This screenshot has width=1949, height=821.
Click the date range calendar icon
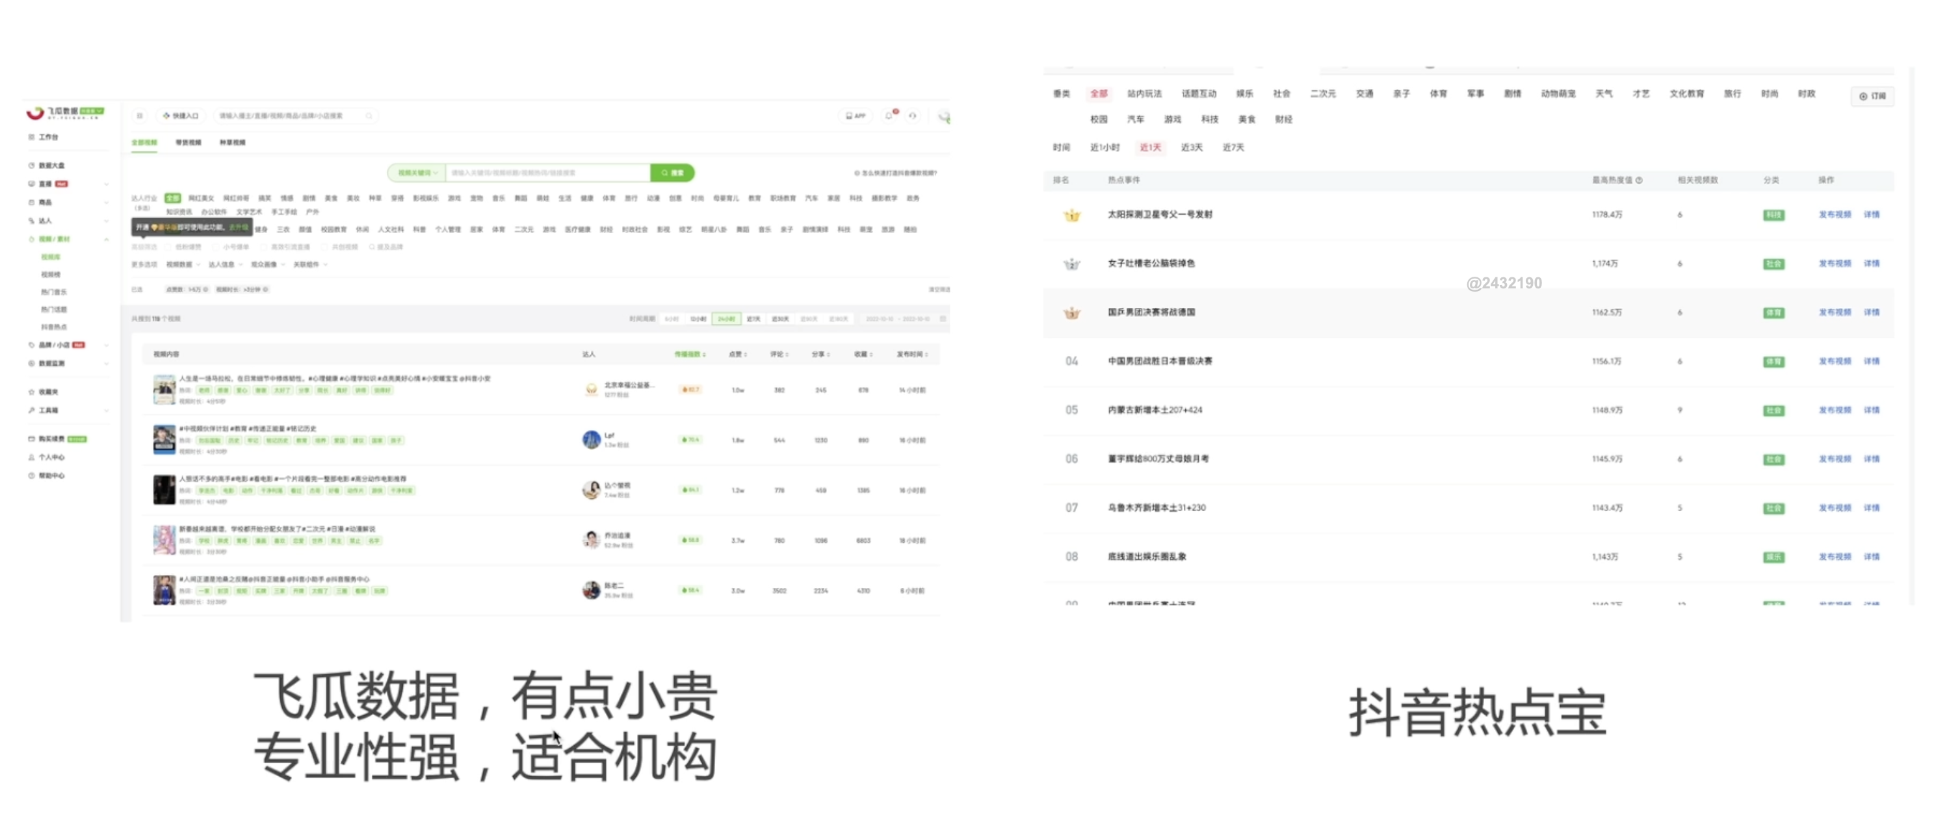(943, 319)
